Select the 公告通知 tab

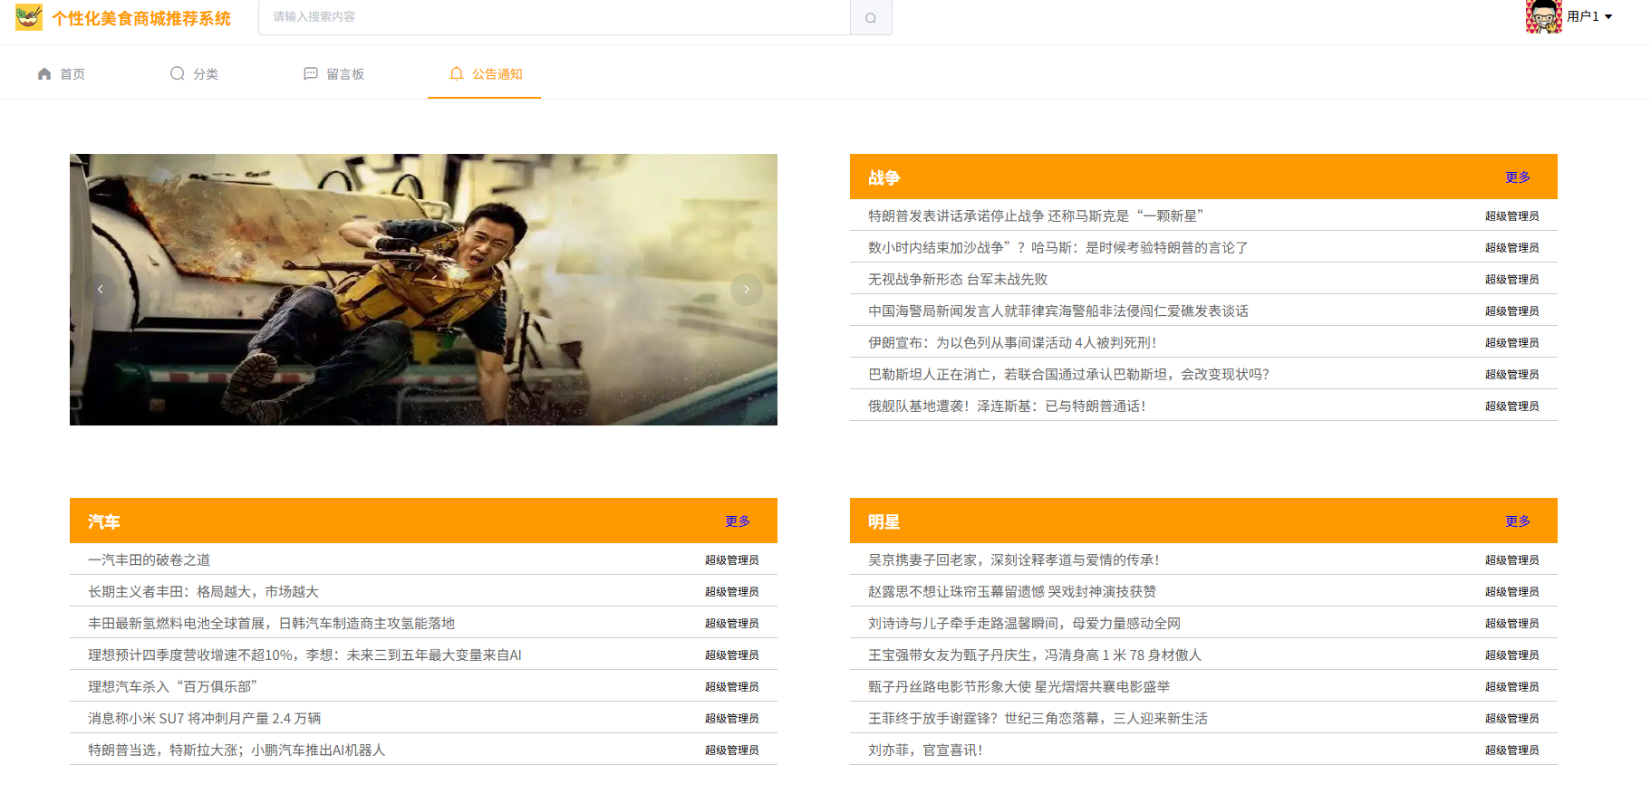(485, 73)
